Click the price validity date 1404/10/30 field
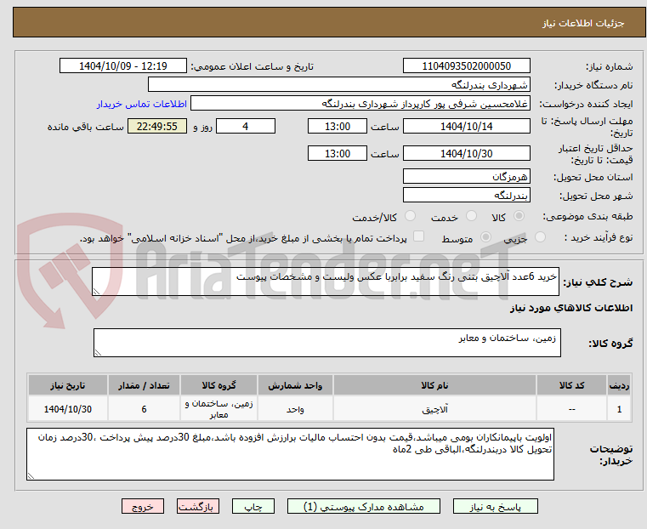This screenshot has width=647, height=529. pyautogui.click(x=466, y=153)
